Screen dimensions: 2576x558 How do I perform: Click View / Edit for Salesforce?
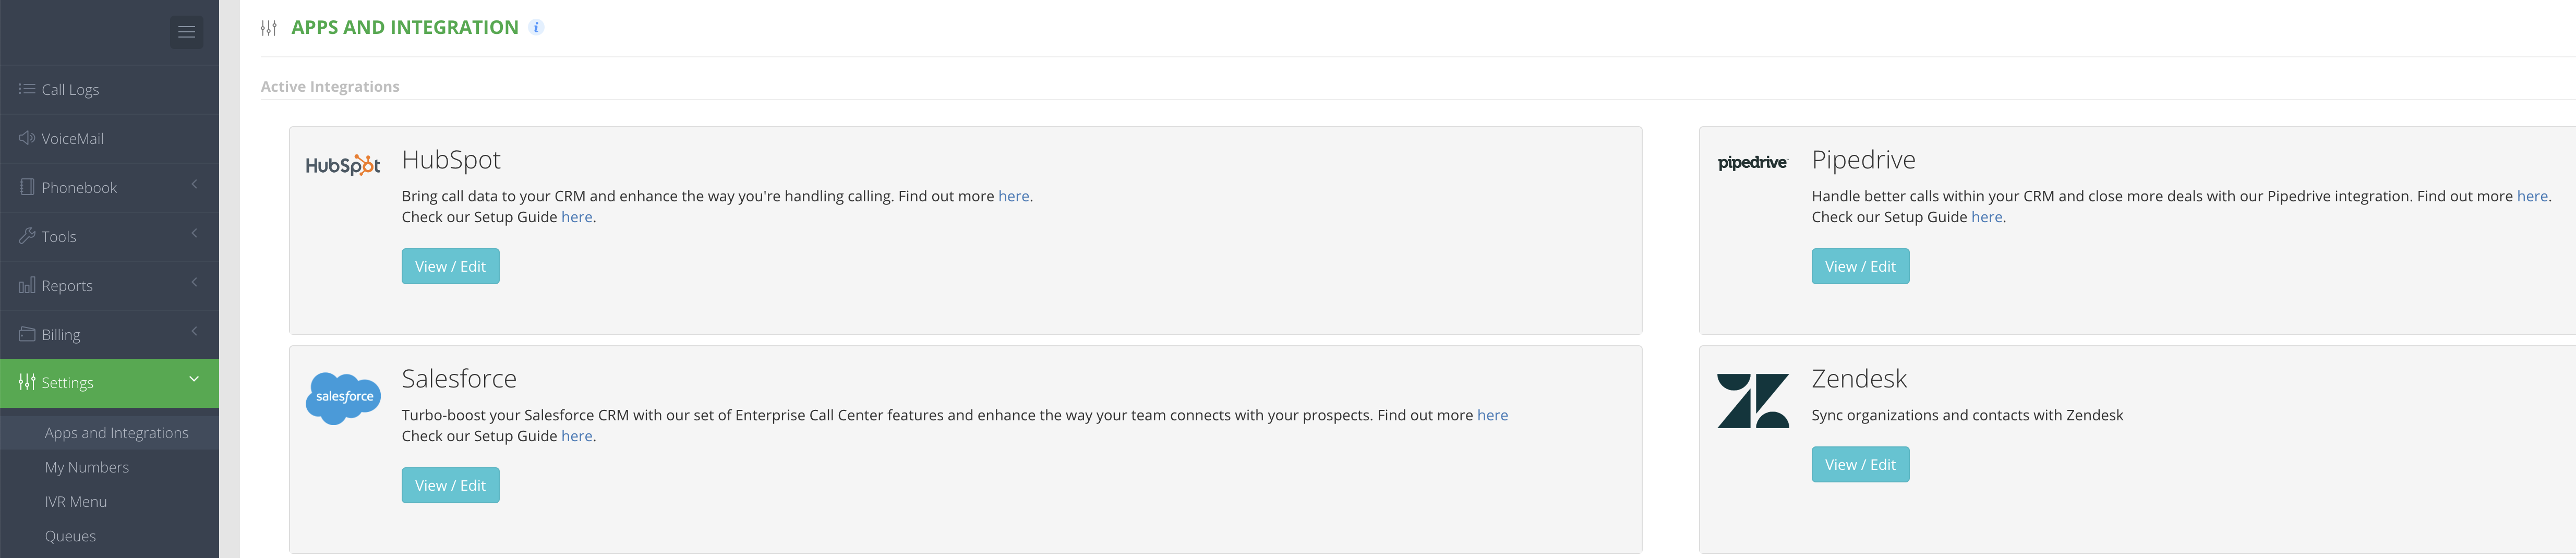point(450,485)
